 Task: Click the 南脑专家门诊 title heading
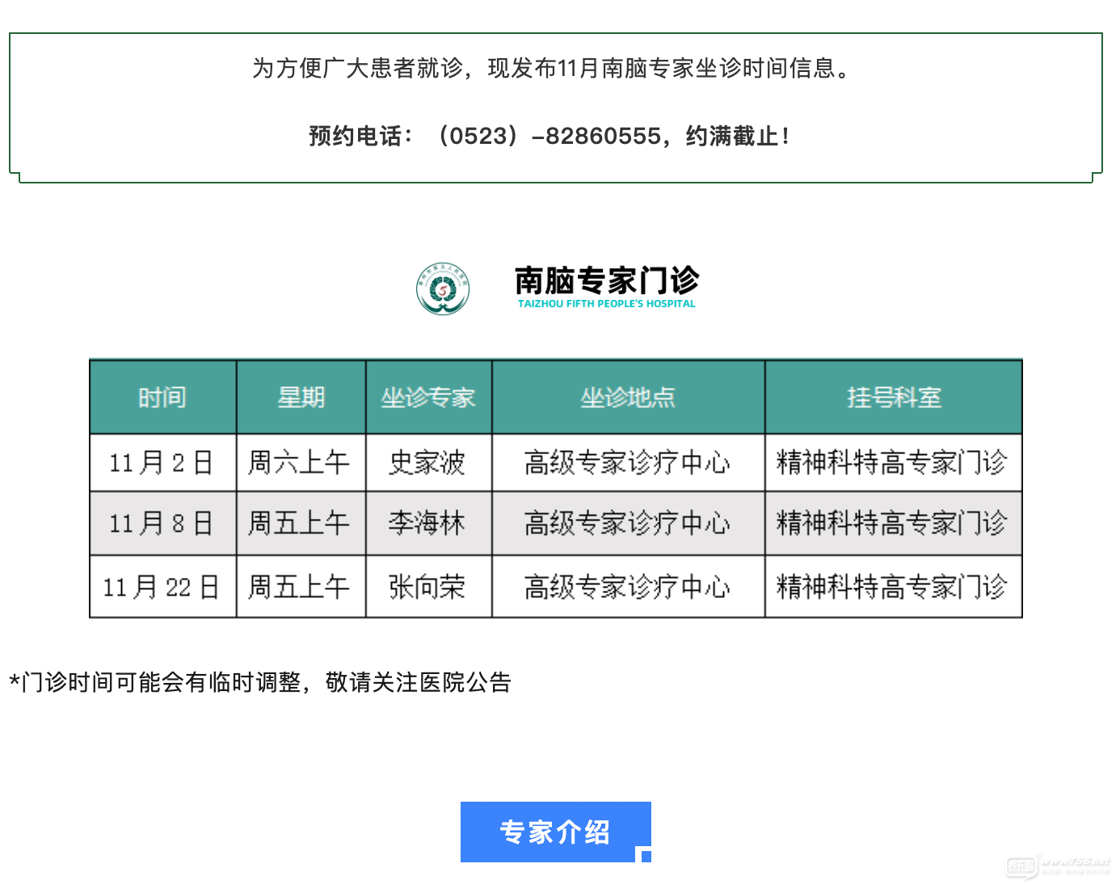pyautogui.click(x=606, y=280)
